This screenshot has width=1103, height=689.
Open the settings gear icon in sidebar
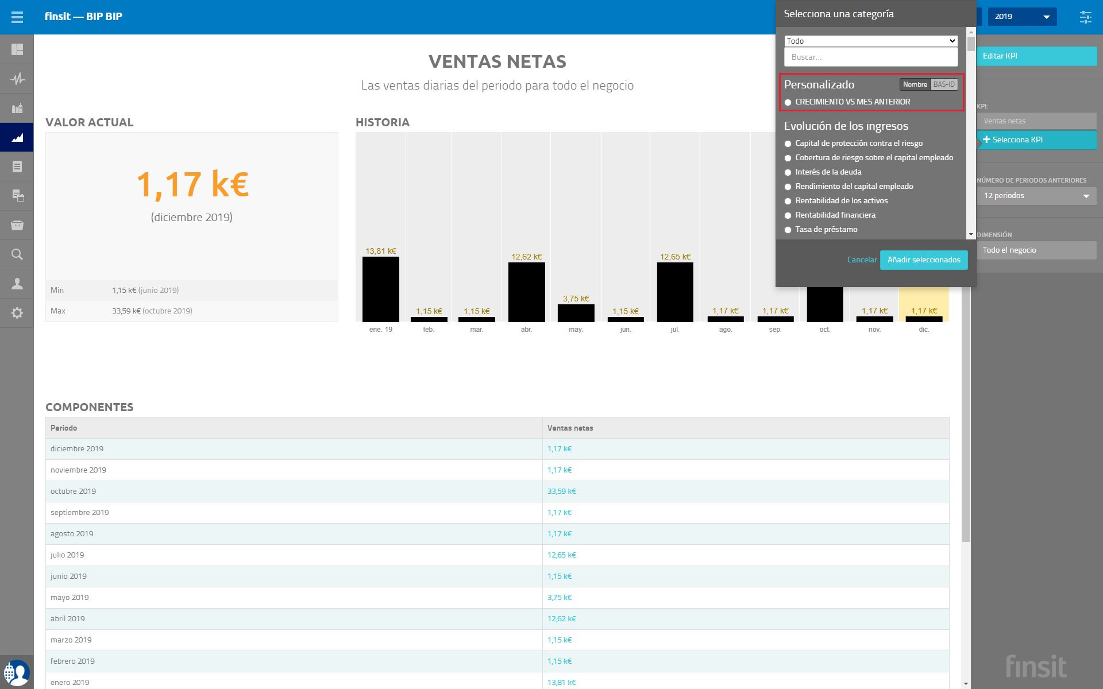(x=17, y=313)
